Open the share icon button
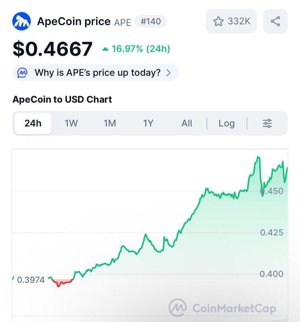 point(275,21)
